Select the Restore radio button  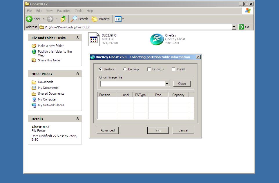click(x=101, y=69)
